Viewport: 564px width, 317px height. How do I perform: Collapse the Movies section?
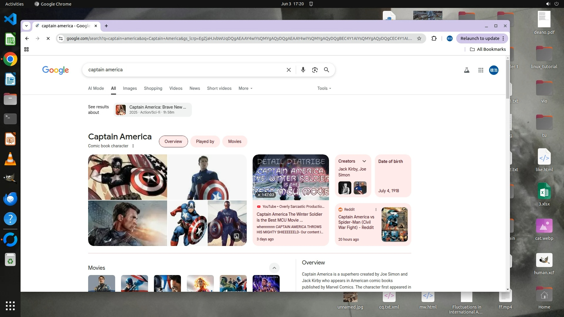click(x=274, y=268)
